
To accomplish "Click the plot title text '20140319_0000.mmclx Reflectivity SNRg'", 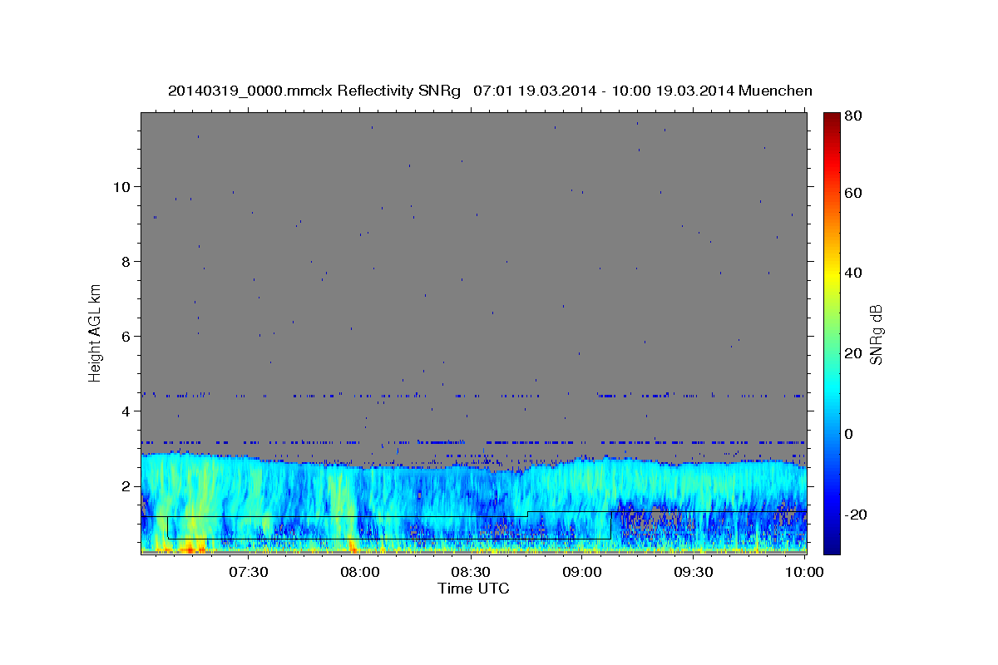I will (314, 91).
